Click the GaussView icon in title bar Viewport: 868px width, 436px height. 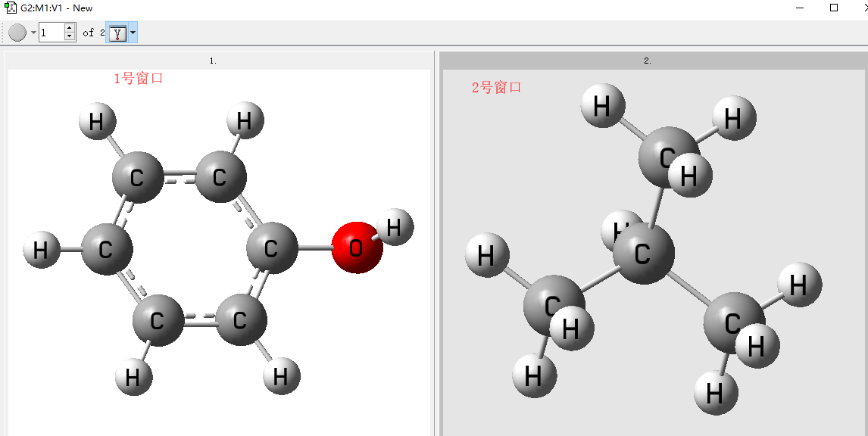point(11,8)
